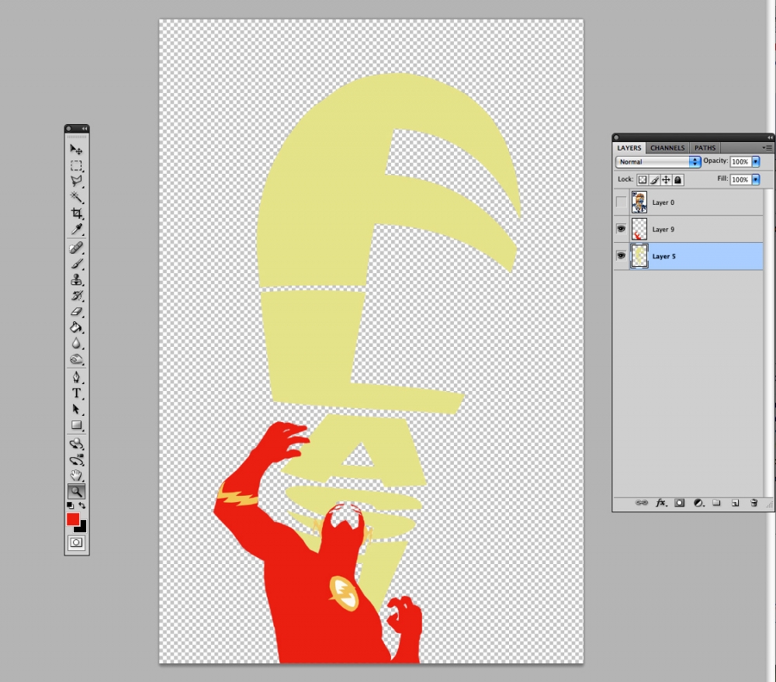The width and height of the screenshot is (776, 682).
Task: Select the Paint Bucket tool
Action: tap(76, 327)
